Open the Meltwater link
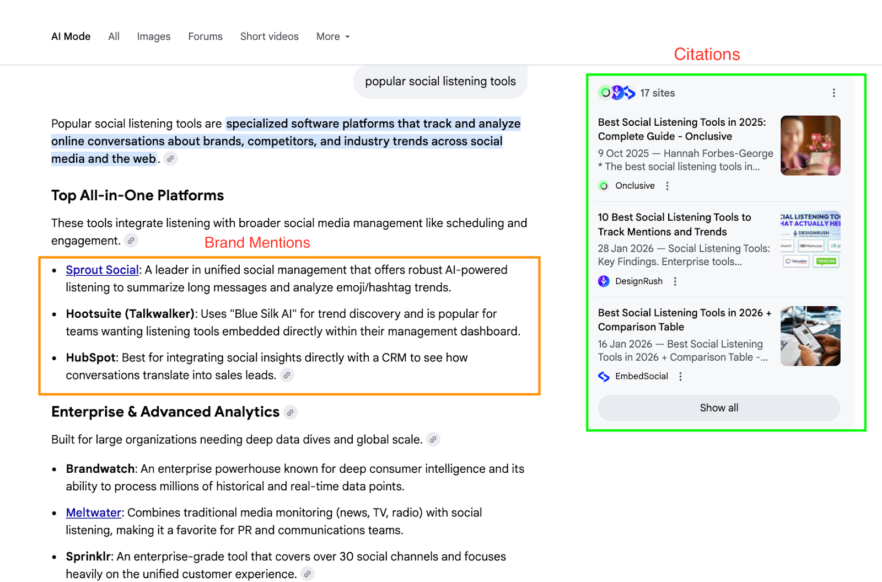This screenshot has width=882, height=582. point(93,512)
